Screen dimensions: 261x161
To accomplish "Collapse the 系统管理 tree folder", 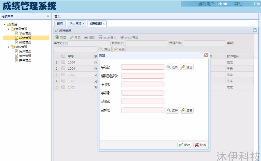I will pyautogui.click(x=9, y=47).
